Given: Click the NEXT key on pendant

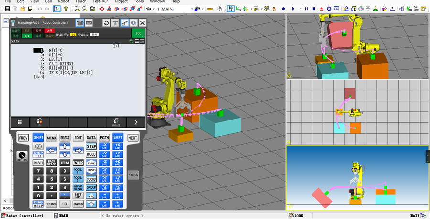Looking at the screenshot, I should click(x=133, y=138).
